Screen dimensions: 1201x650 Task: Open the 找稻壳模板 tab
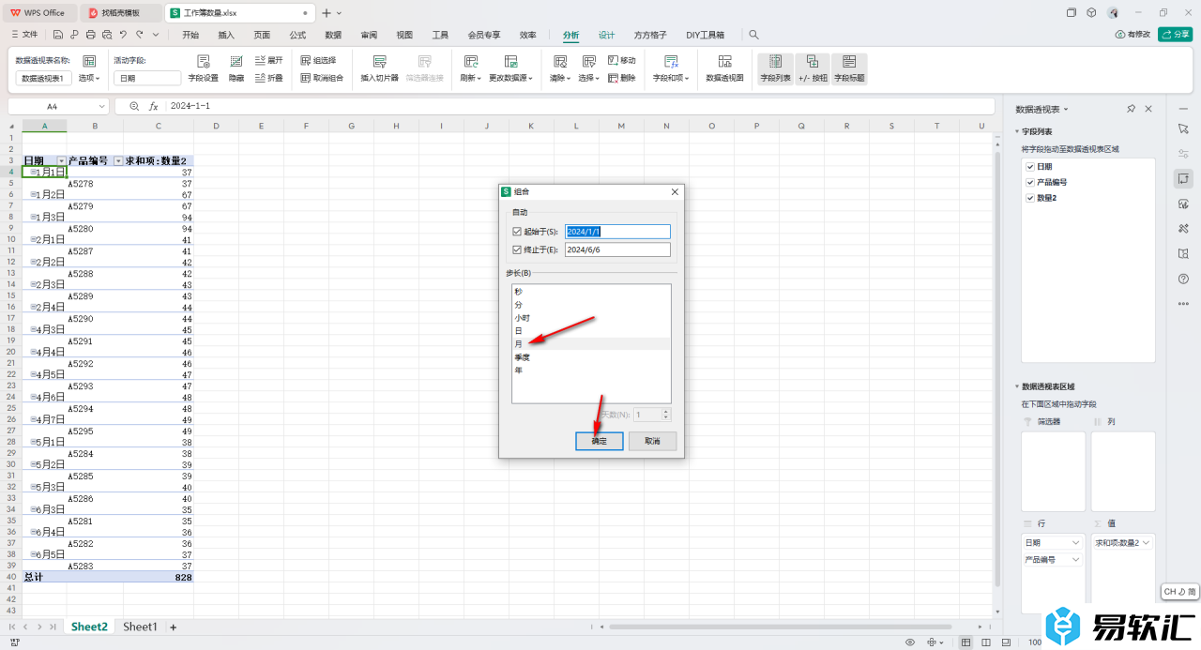(x=120, y=13)
